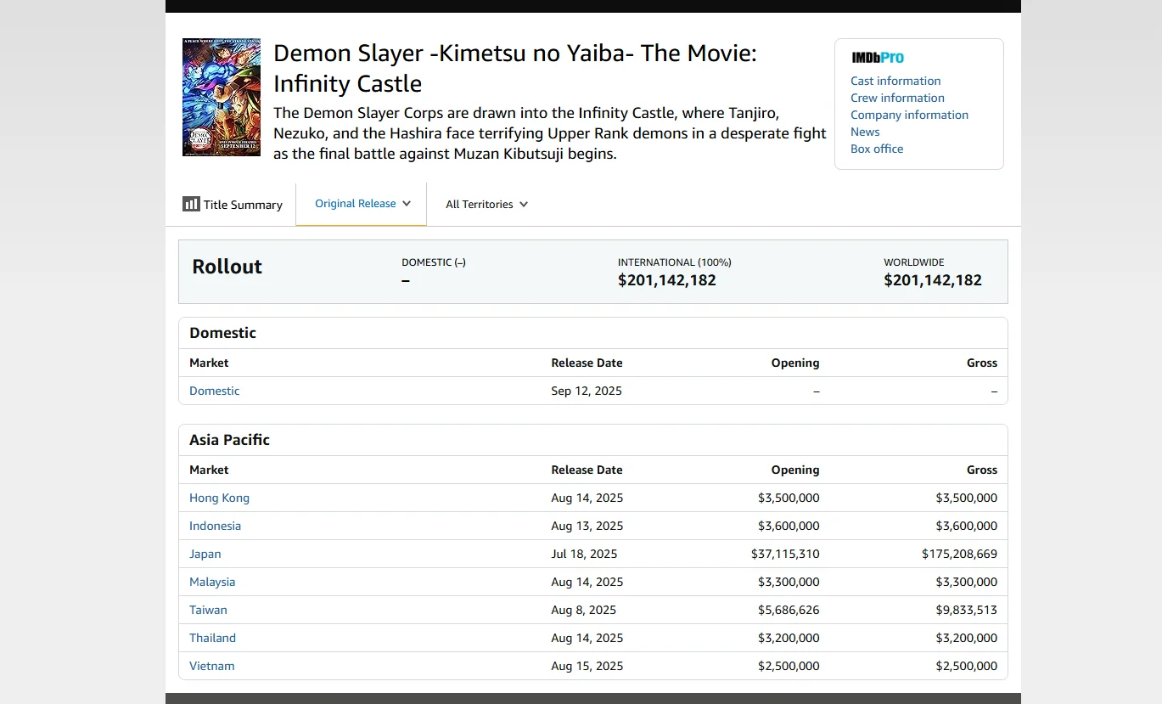This screenshot has height=704, width=1162.
Task: Click Taiwan's release date Aug 8, 2025
Action: [x=584, y=610]
